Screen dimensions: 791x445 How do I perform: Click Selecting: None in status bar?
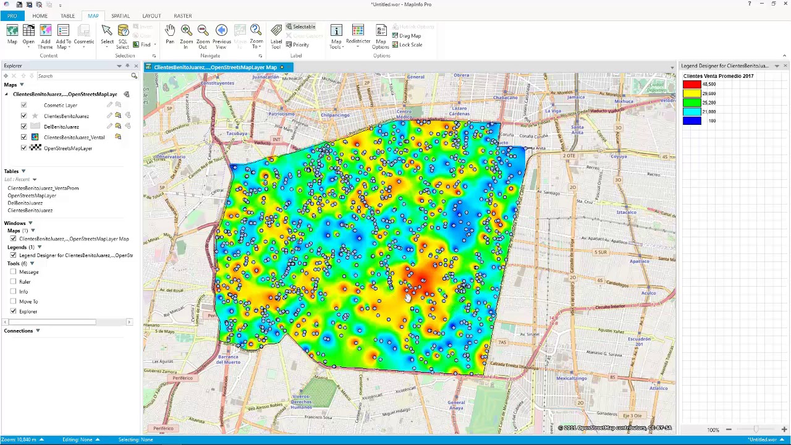[136, 439]
